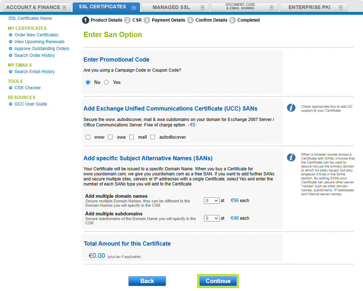Tick the mail subdomain checkbox
Image resolution: width=363 pixels, height=291 pixels.
(x=132, y=137)
